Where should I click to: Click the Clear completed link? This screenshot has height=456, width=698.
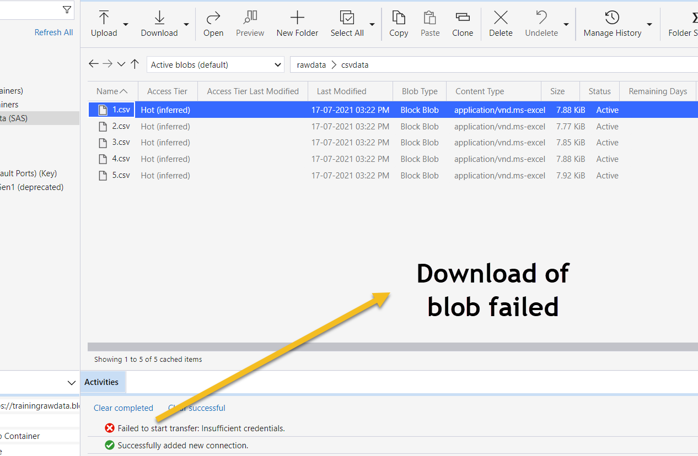[x=124, y=408]
